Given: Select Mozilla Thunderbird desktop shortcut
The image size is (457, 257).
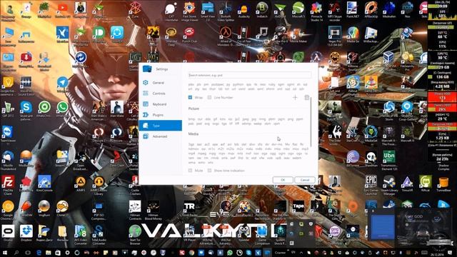Looking at the screenshot, I should pos(8,160).
